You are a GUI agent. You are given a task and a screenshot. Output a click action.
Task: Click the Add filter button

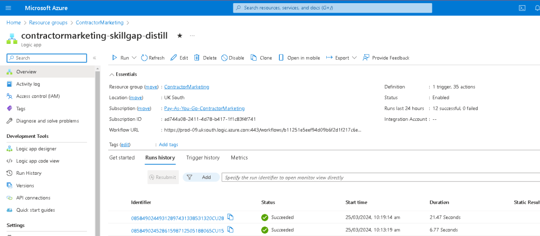pos(201,177)
